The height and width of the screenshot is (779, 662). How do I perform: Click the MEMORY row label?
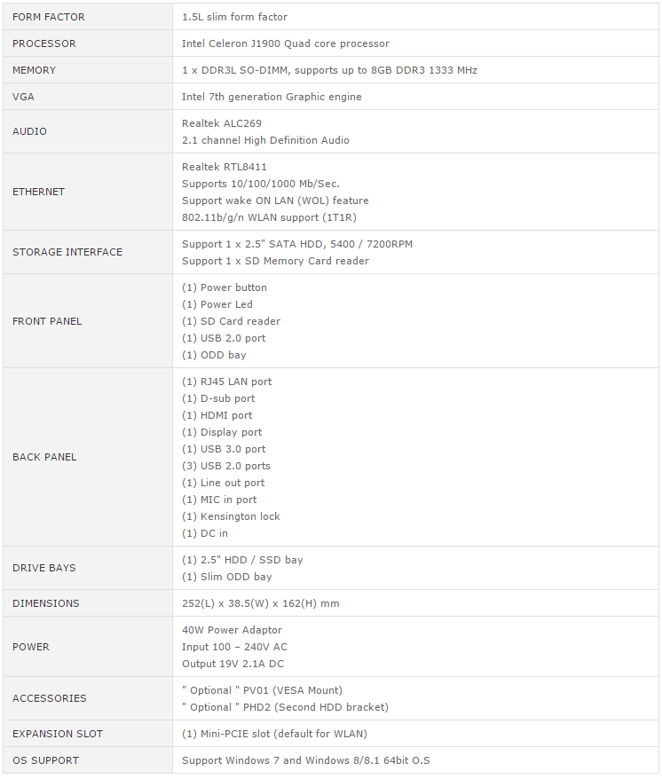pyautogui.click(x=35, y=70)
